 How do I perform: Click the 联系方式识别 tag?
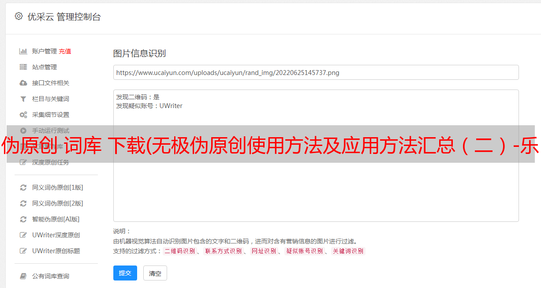(223, 251)
